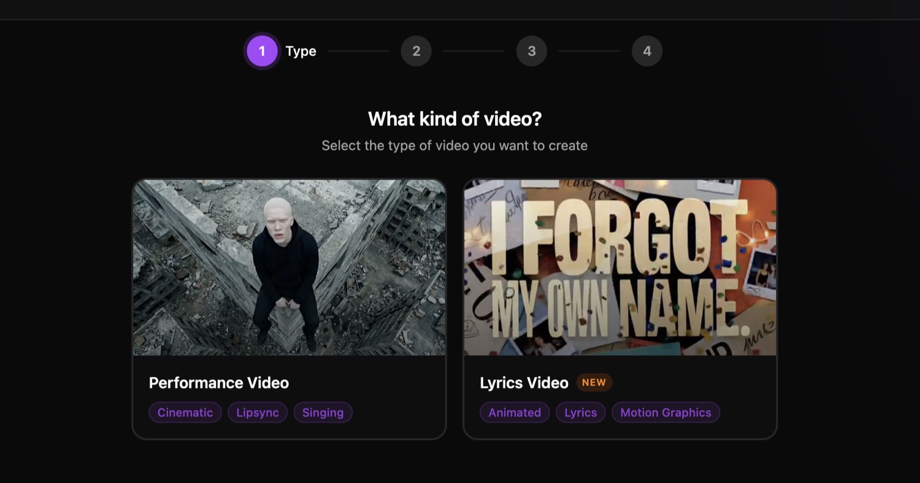The height and width of the screenshot is (483, 920).
Task: Click the Lyrics Video title
Action: tap(524, 383)
